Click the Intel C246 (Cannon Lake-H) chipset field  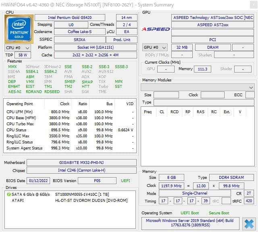81,170
